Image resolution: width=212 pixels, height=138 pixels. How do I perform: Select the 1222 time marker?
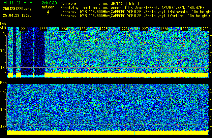(43, 29)
